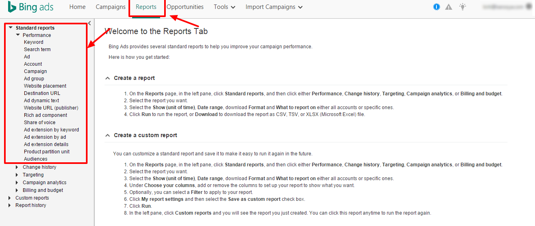Click the Billing and budget label
535x226 pixels.
click(43, 190)
